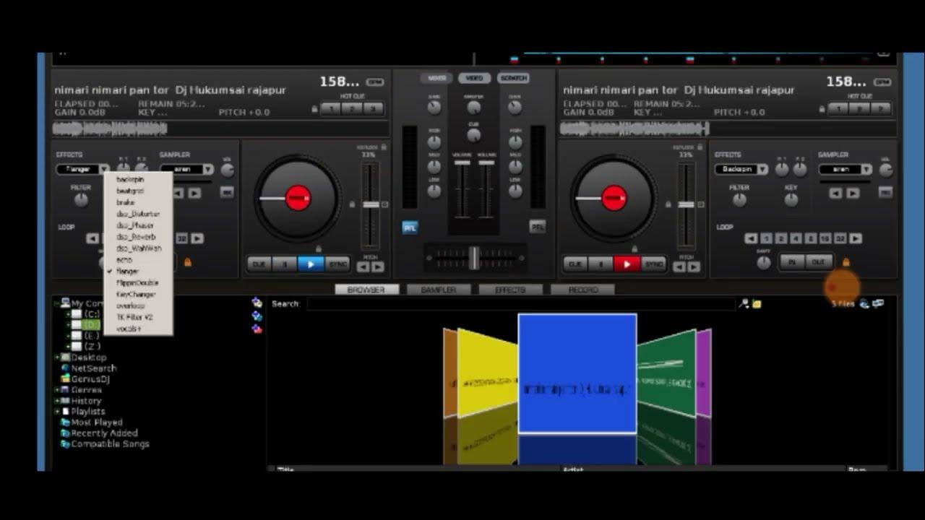Toggle the hot cue lock on left deck

(315, 109)
